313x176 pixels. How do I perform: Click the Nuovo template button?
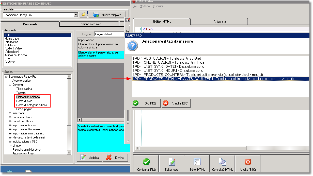click(107, 15)
